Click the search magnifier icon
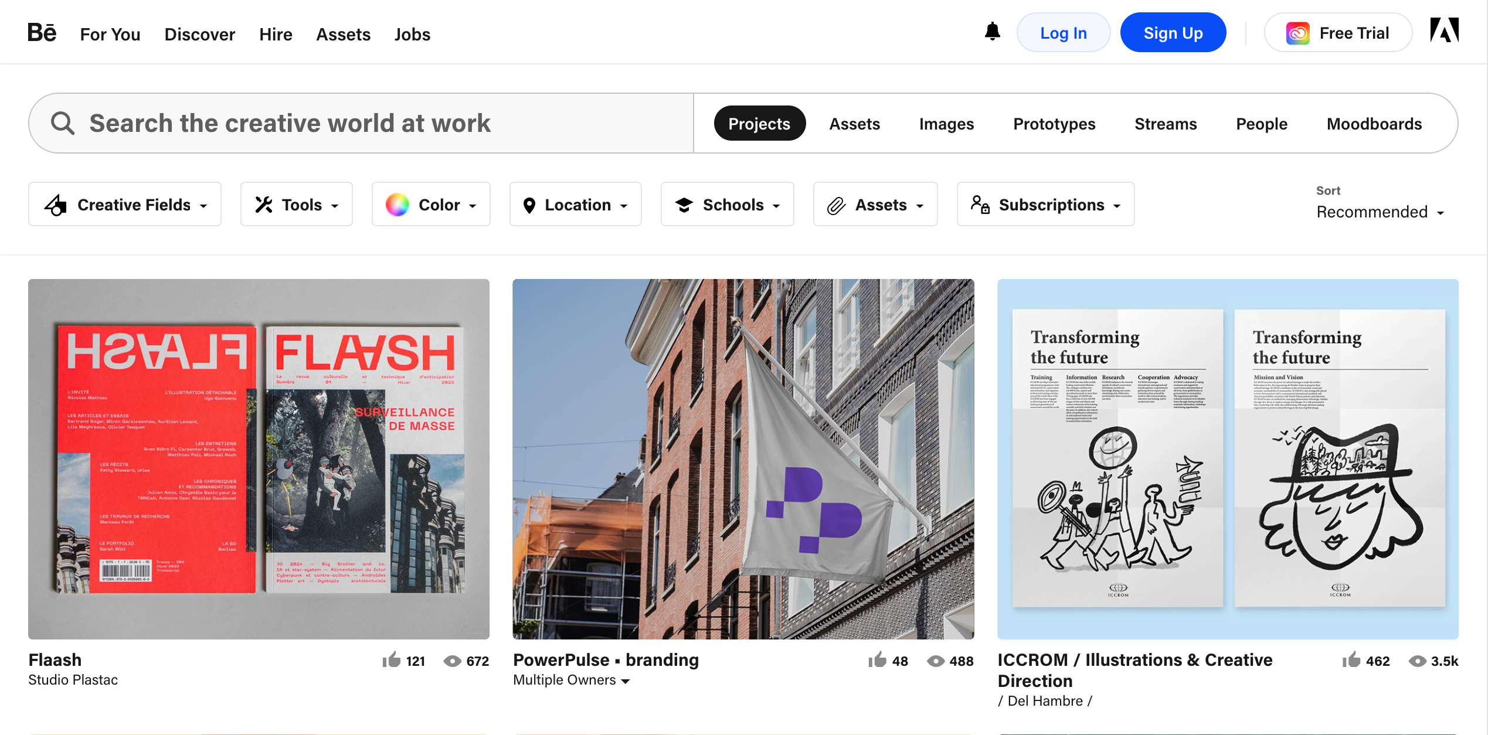 pos(62,123)
